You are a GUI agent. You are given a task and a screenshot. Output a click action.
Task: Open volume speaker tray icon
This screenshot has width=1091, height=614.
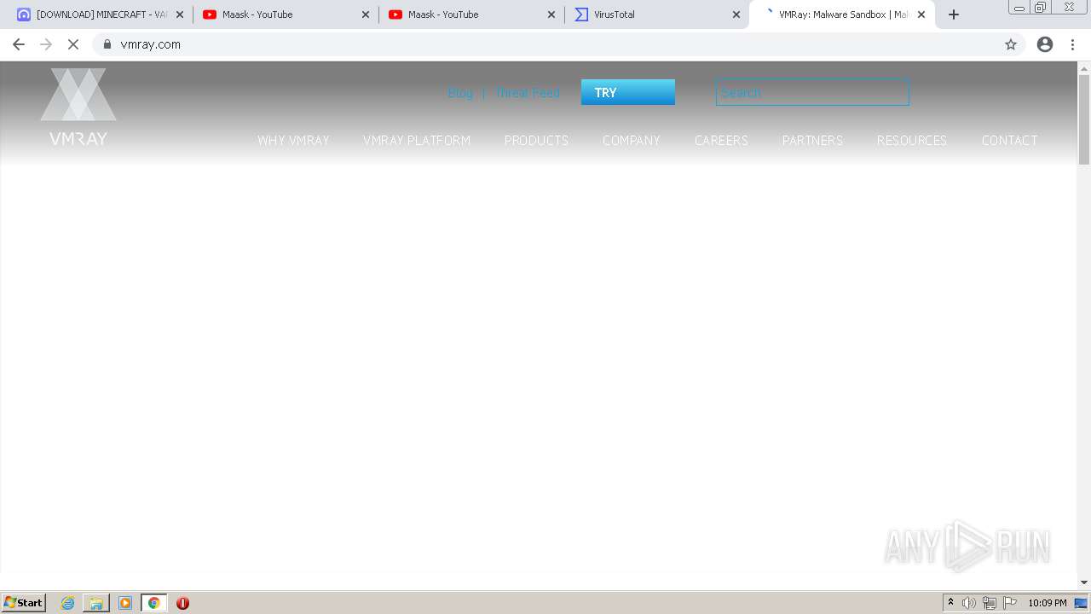(969, 603)
